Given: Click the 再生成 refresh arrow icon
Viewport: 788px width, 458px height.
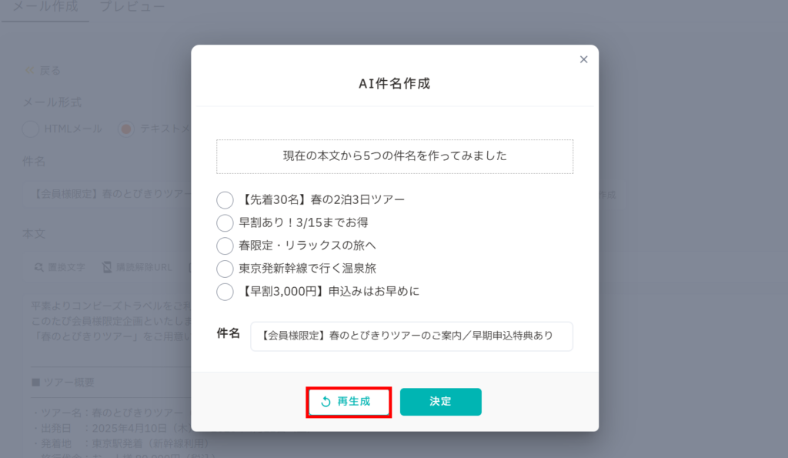Looking at the screenshot, I should click(326, 402).
